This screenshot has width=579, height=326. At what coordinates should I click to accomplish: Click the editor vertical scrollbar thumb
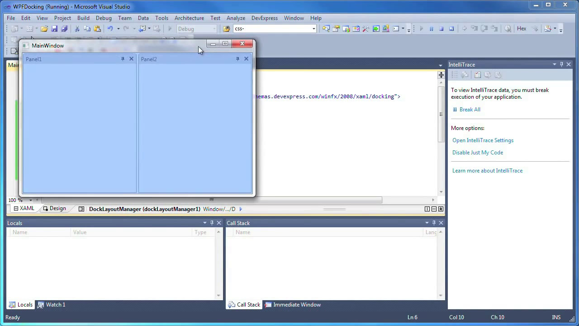[441, 114]
